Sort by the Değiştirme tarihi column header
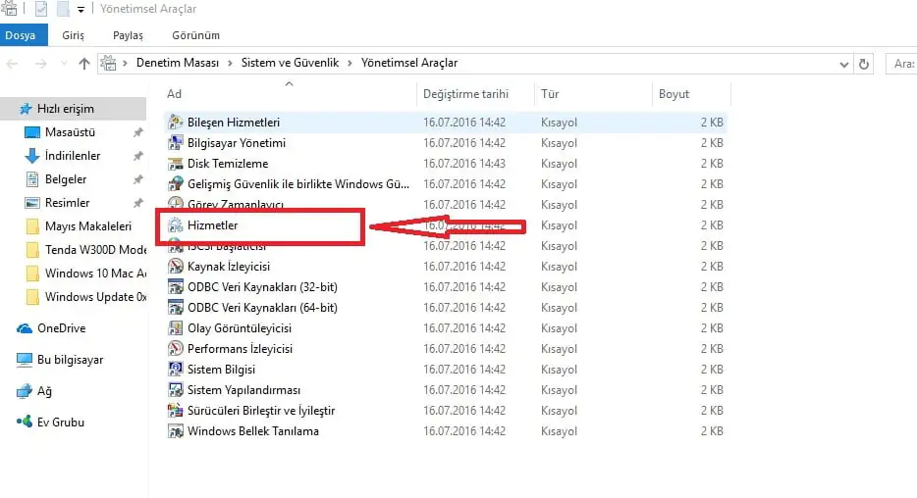917x498 pixels. click(x=465, y=94)
